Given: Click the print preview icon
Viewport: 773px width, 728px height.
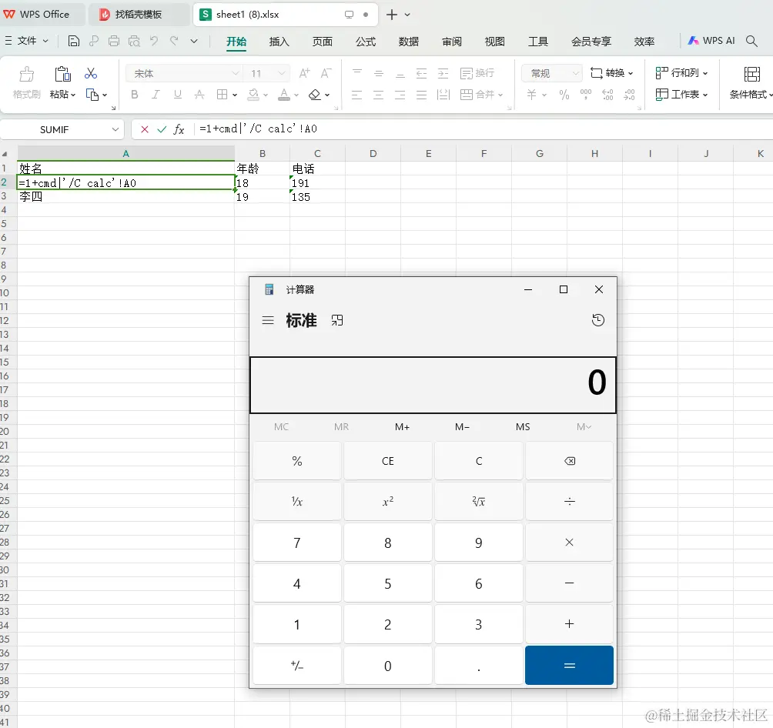Looking at the screenshot, I should (x=134, y=42).
